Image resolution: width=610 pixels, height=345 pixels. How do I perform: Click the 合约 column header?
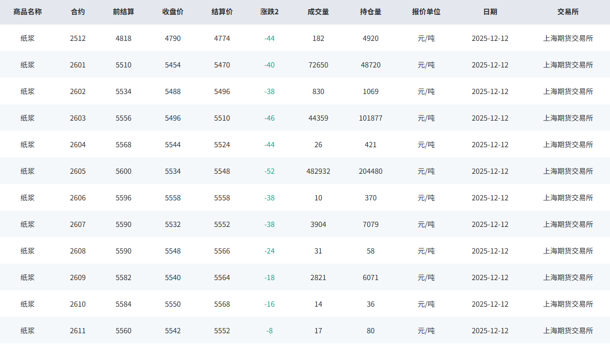[78, 12]
